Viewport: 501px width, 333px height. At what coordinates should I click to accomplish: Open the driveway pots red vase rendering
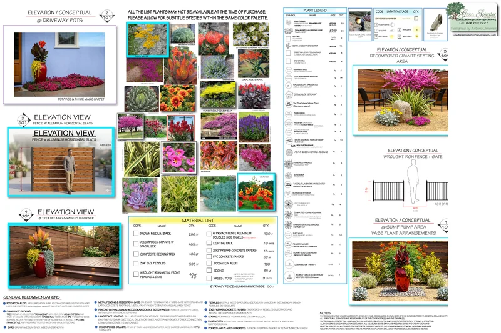tap(59, 64)
